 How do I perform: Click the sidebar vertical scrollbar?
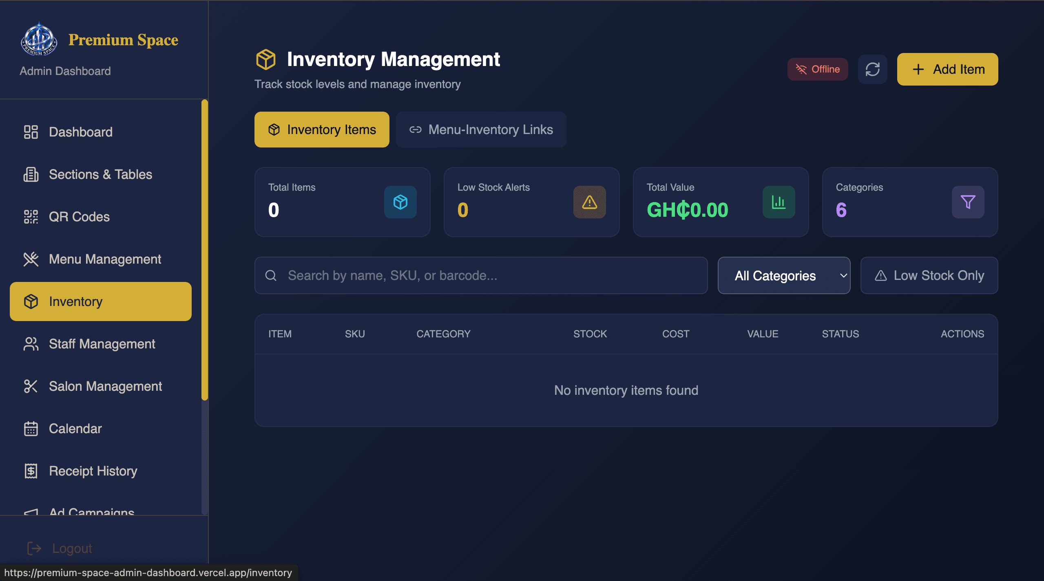(205, 250)
